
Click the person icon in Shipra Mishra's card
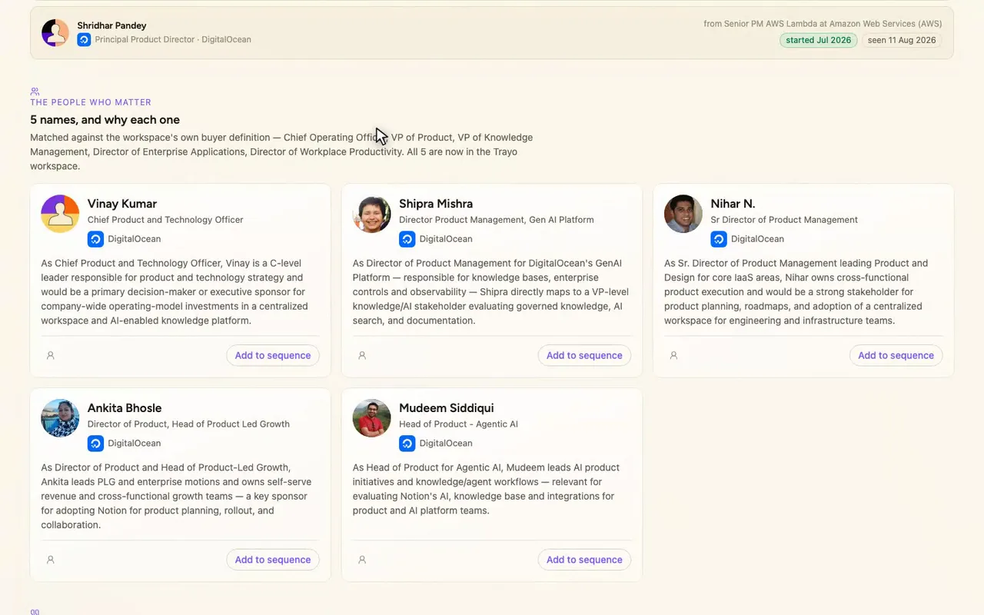click(362, 355)
